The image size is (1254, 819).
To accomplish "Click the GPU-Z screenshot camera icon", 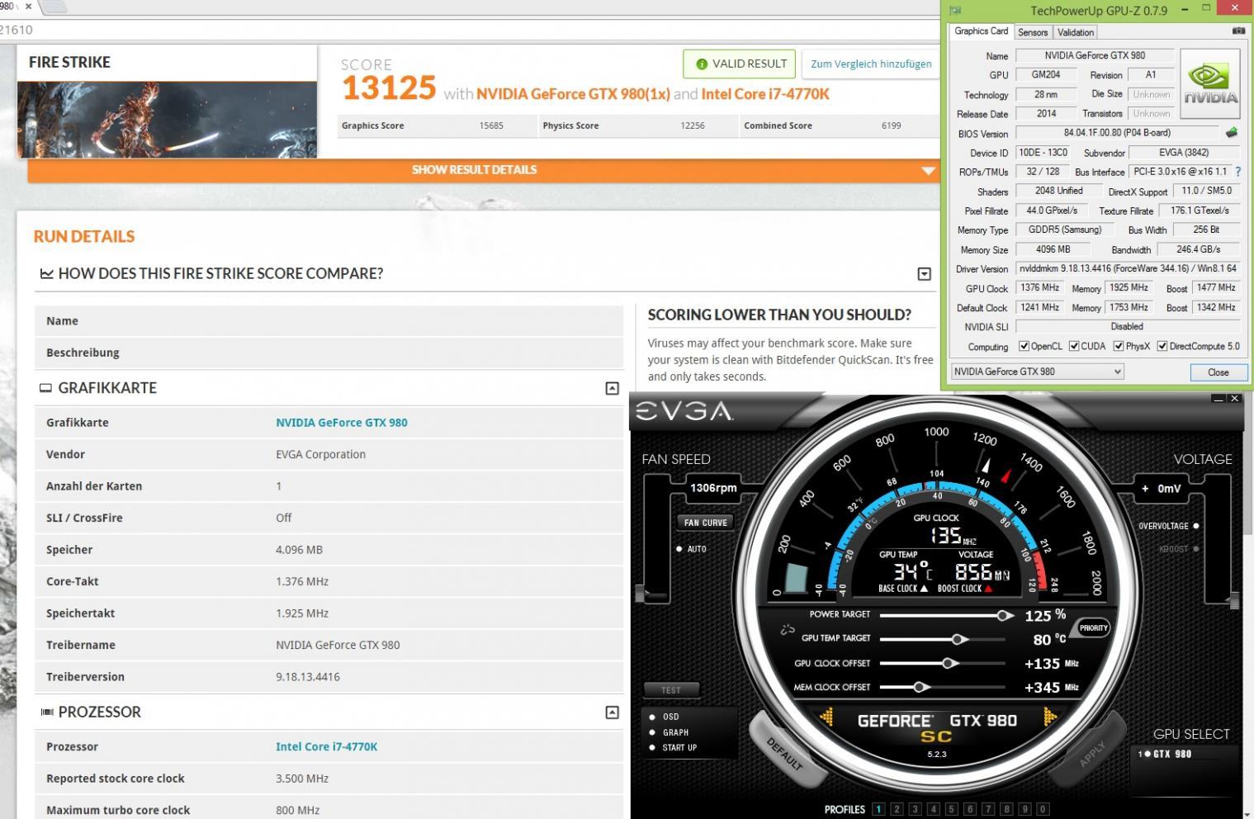I will click(x=1238, y=31).
